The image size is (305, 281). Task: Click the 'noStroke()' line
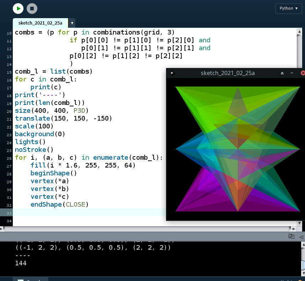34,150
